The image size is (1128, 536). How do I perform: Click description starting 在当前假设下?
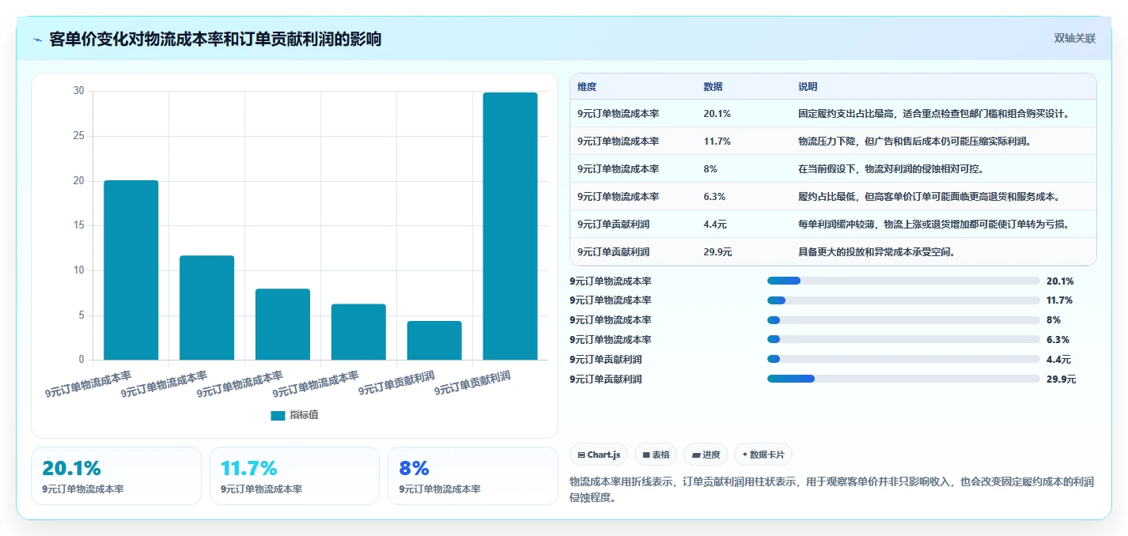[891, 169]
